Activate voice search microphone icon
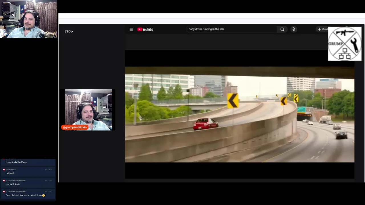This screenshot has width=365, height=205. (294, 29)
